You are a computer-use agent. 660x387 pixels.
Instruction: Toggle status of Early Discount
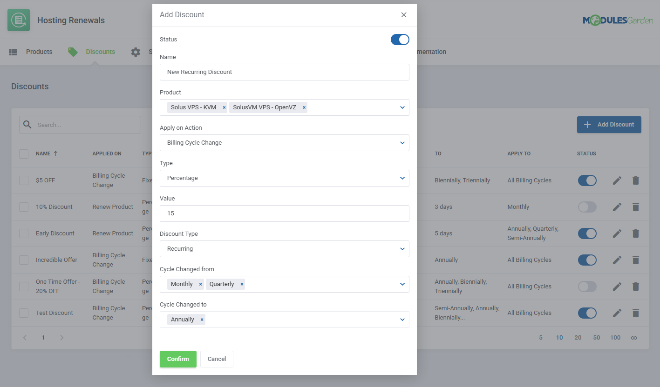coord(587,234)
